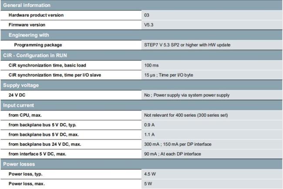Screen dimensions: 283x189
Task: Click the Supply voltage section header
Action: pyautogui.click(x=21, y=85)
